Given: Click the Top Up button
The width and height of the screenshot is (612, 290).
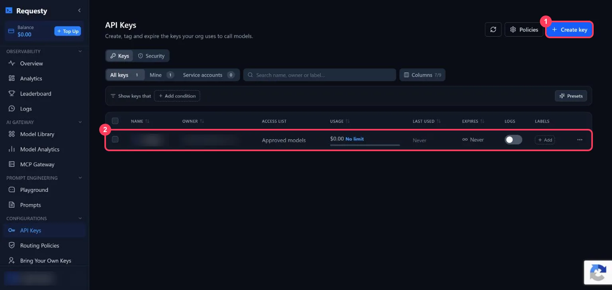Looking at the screenshot, I should coord(68,31).
